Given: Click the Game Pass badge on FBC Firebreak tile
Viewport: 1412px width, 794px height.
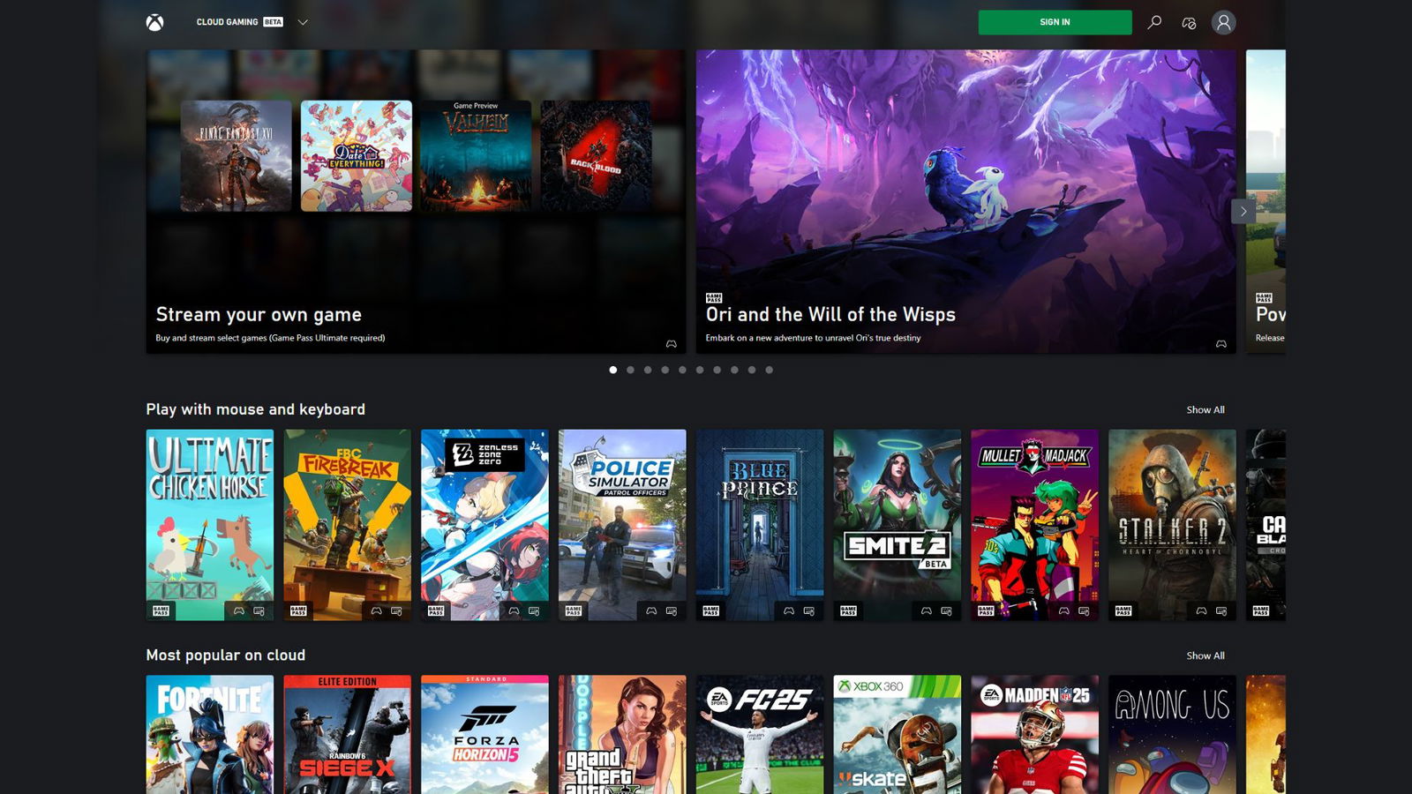Looking at the screenshot, I should click(297, 609).
